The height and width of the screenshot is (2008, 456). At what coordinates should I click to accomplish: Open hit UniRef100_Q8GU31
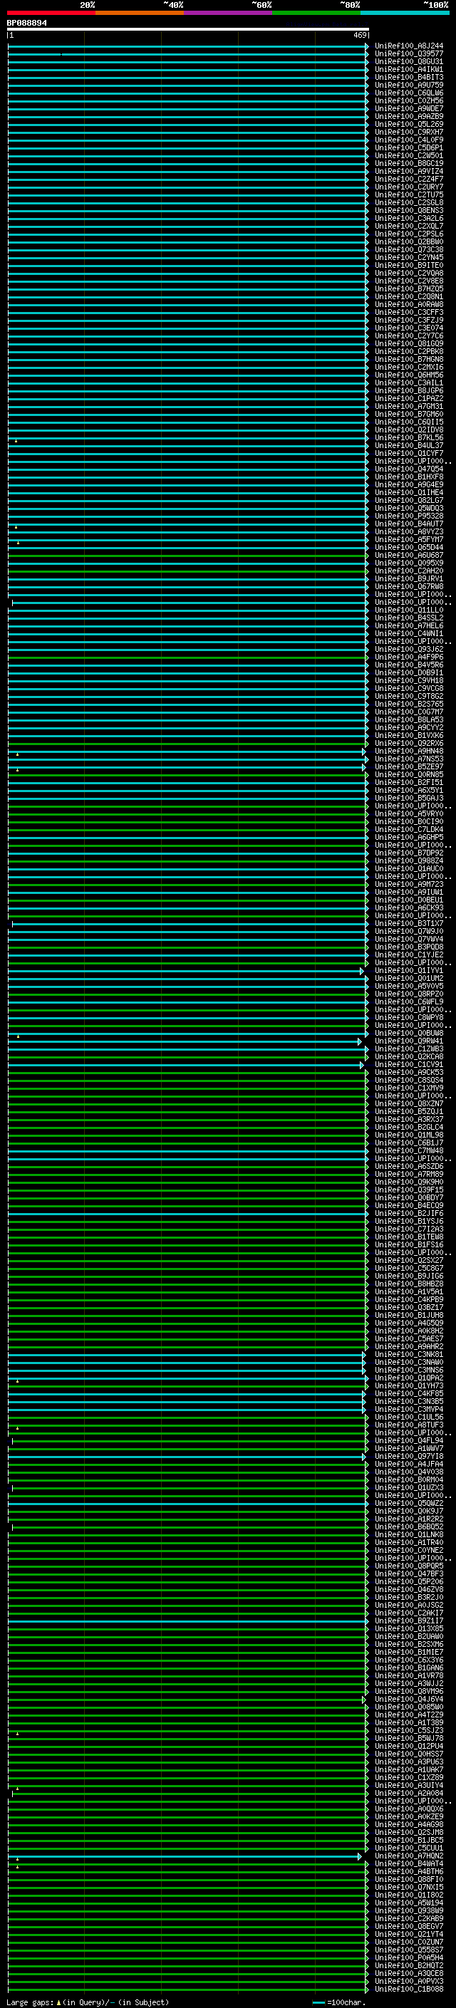point(408,61)
